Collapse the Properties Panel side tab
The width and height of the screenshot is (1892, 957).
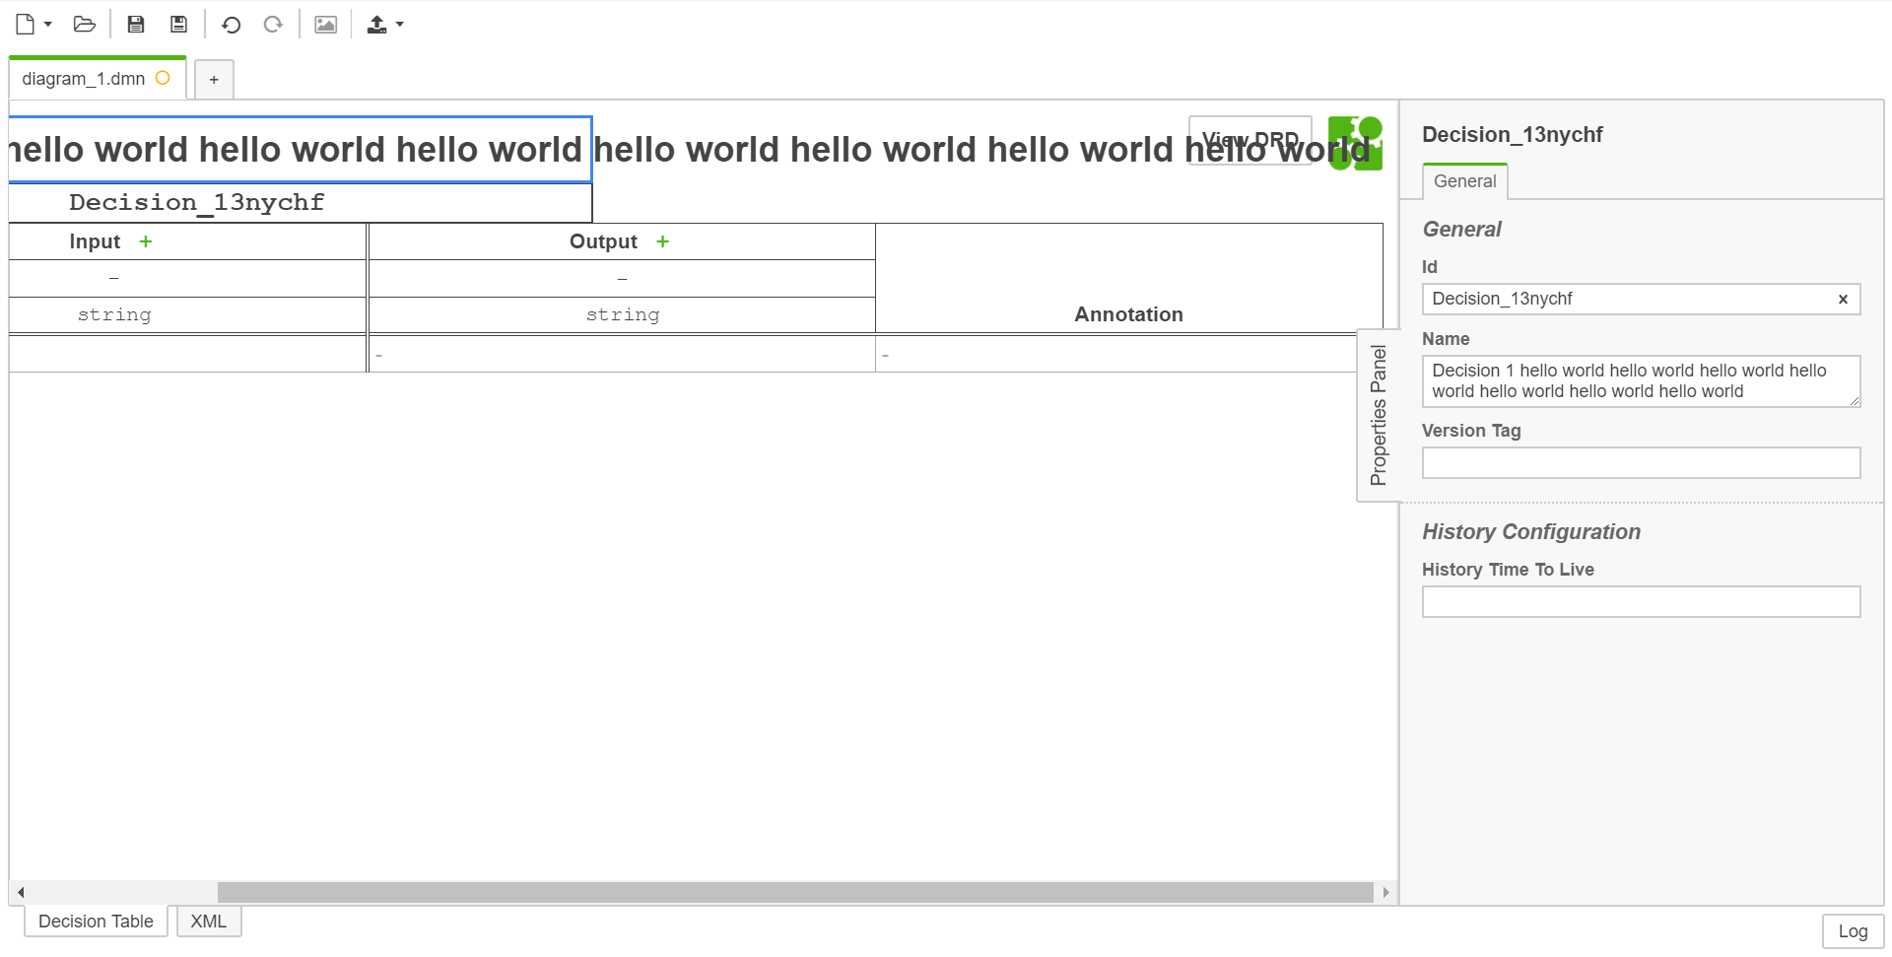(1379, 414)
